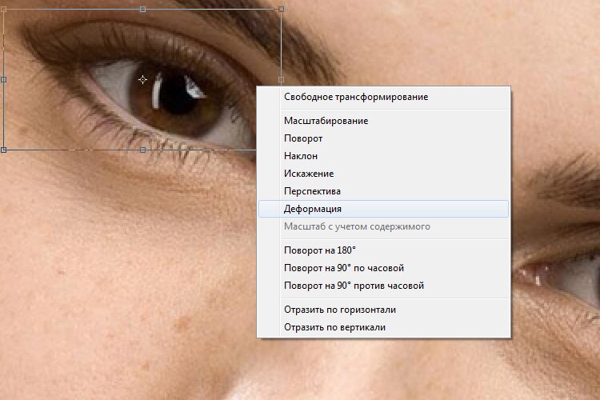The height and width of the screenshot is (400, 600).
Task: Click the transform center reference point crosshair
Action: pos(142,80)
